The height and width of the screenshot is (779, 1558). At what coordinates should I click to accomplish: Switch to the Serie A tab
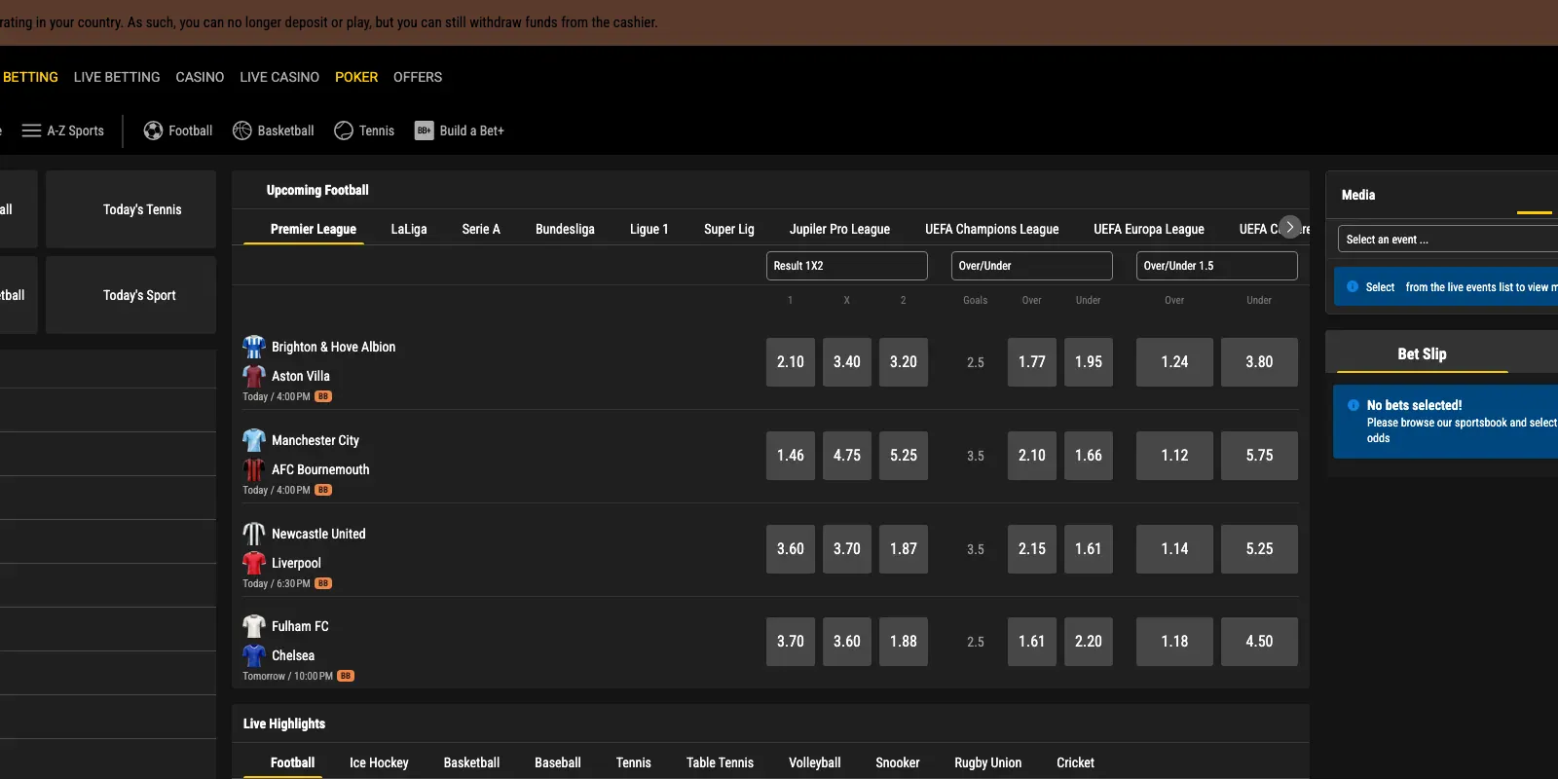click(481, 229)
